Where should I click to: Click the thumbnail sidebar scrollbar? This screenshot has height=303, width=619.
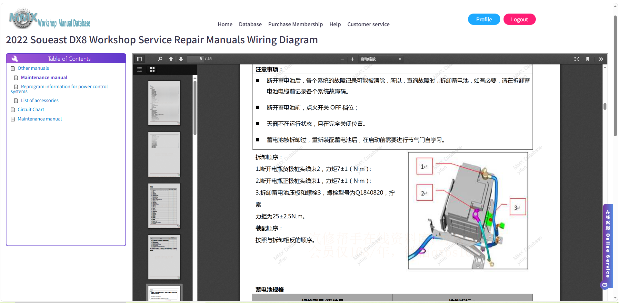(x=195, y=108)
